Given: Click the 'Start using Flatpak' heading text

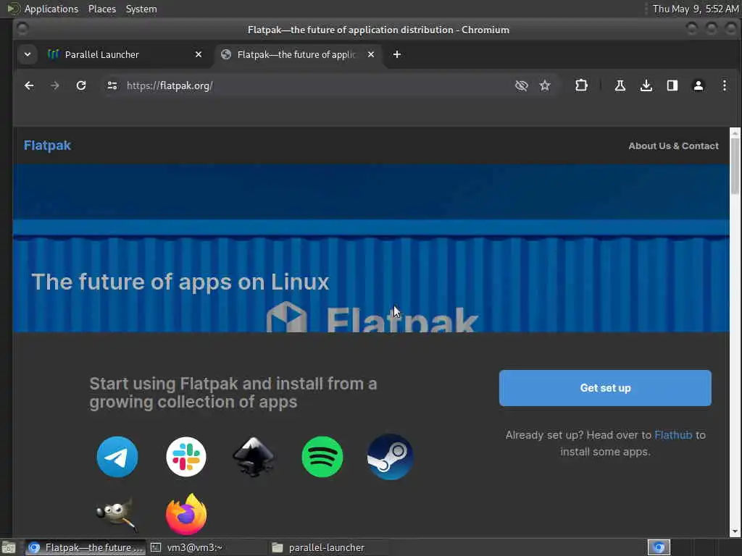Looking at the screenshot, I should click(x=233, y=392).
